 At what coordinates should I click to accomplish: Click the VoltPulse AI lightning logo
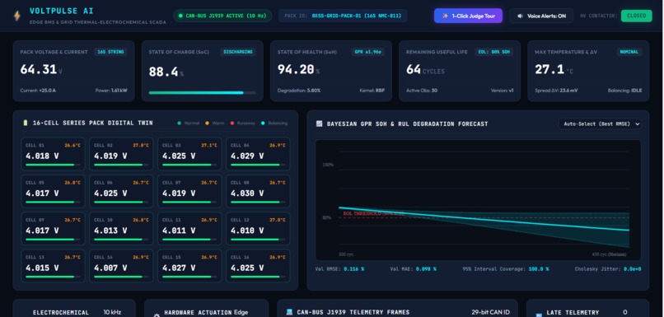[x=17, y=16]
